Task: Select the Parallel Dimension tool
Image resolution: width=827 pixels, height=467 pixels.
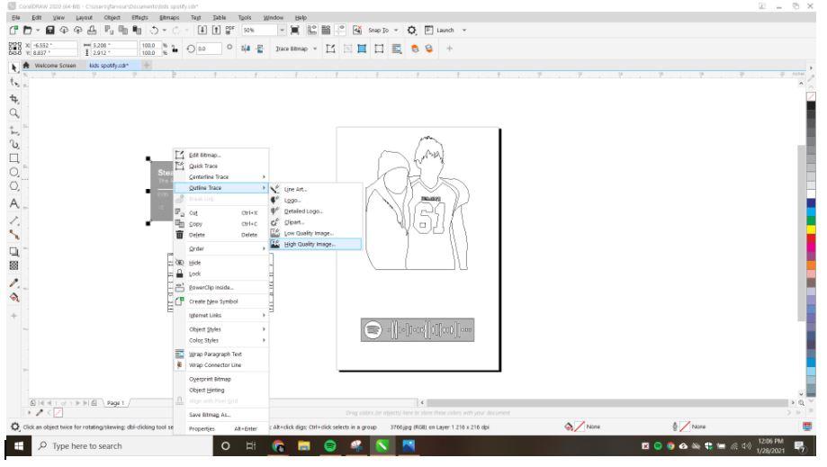Action: tap(14, 220)
